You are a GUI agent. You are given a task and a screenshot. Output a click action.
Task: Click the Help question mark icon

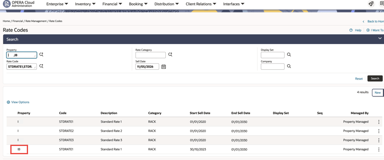[x=351, y=30]
